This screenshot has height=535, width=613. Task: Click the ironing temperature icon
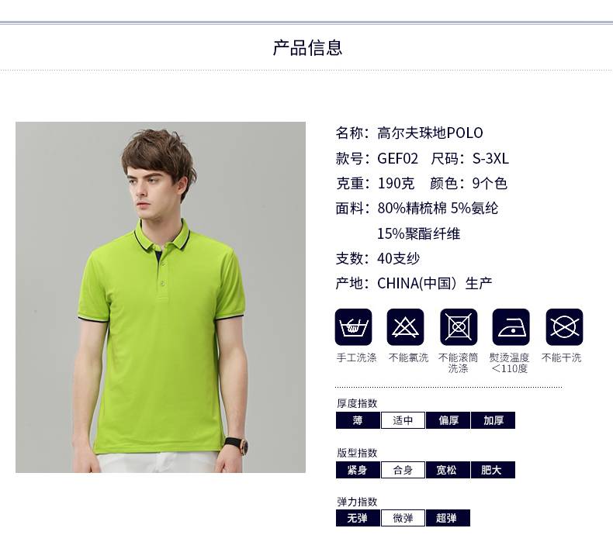(511, 327)
